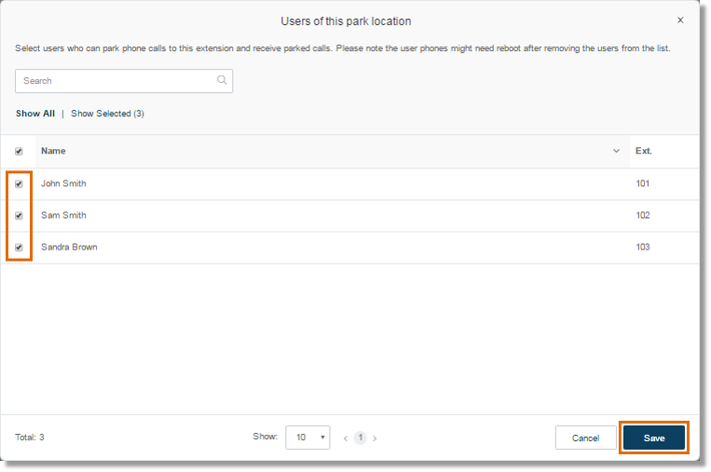Switch to Show Selected (3) filter
Screen dimensions: 711x472
(107, 114)
